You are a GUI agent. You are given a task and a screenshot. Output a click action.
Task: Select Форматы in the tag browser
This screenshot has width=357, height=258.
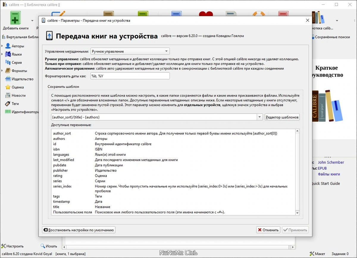tap(19, 71)
